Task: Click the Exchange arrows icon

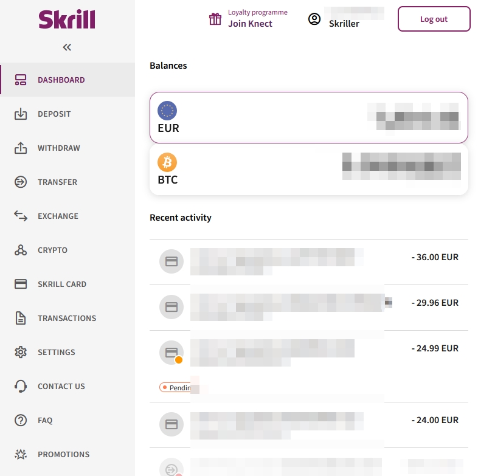Action: coord(21,216)
